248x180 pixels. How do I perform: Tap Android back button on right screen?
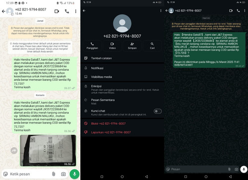230,177
